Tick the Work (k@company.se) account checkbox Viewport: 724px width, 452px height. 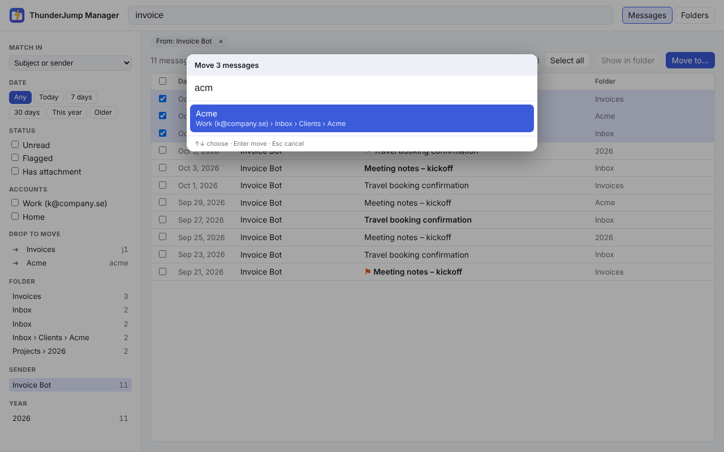tap(15, 203)
